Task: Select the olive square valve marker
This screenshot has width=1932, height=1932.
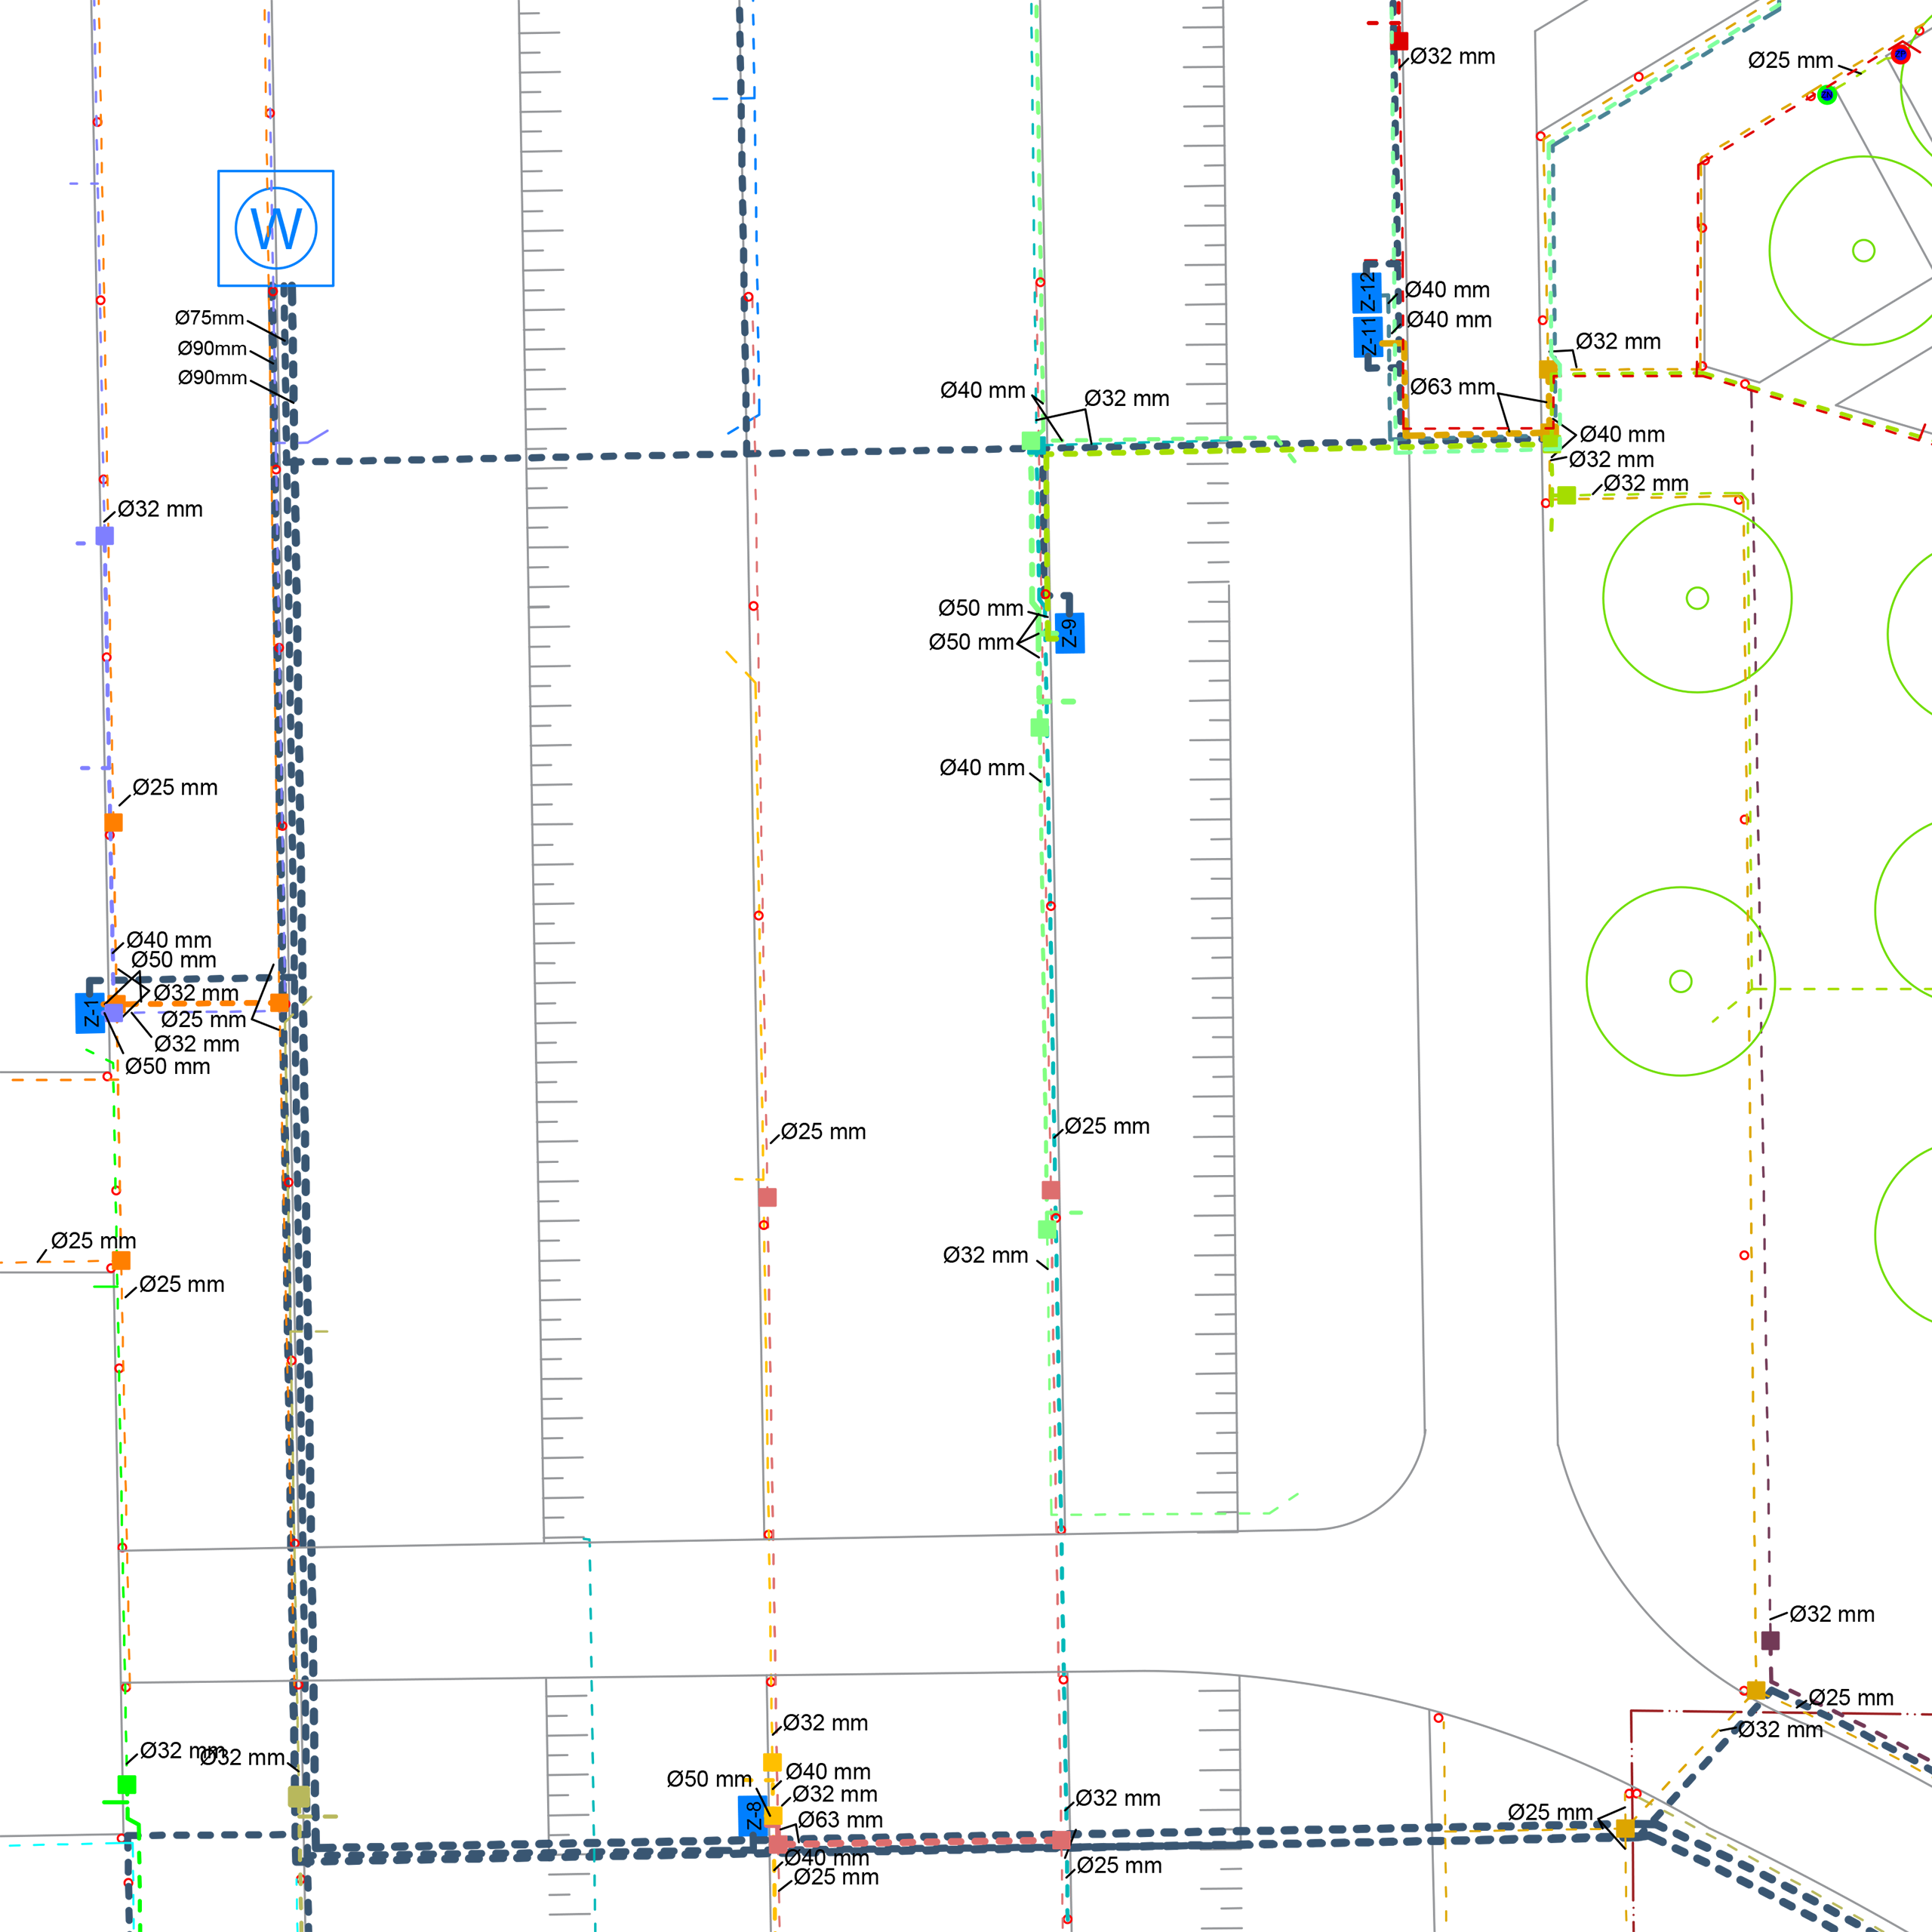Action: (x=299, y=1796)
